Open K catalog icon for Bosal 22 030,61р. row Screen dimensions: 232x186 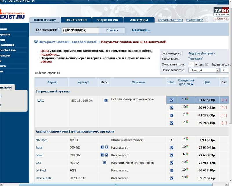pos(106,147)
